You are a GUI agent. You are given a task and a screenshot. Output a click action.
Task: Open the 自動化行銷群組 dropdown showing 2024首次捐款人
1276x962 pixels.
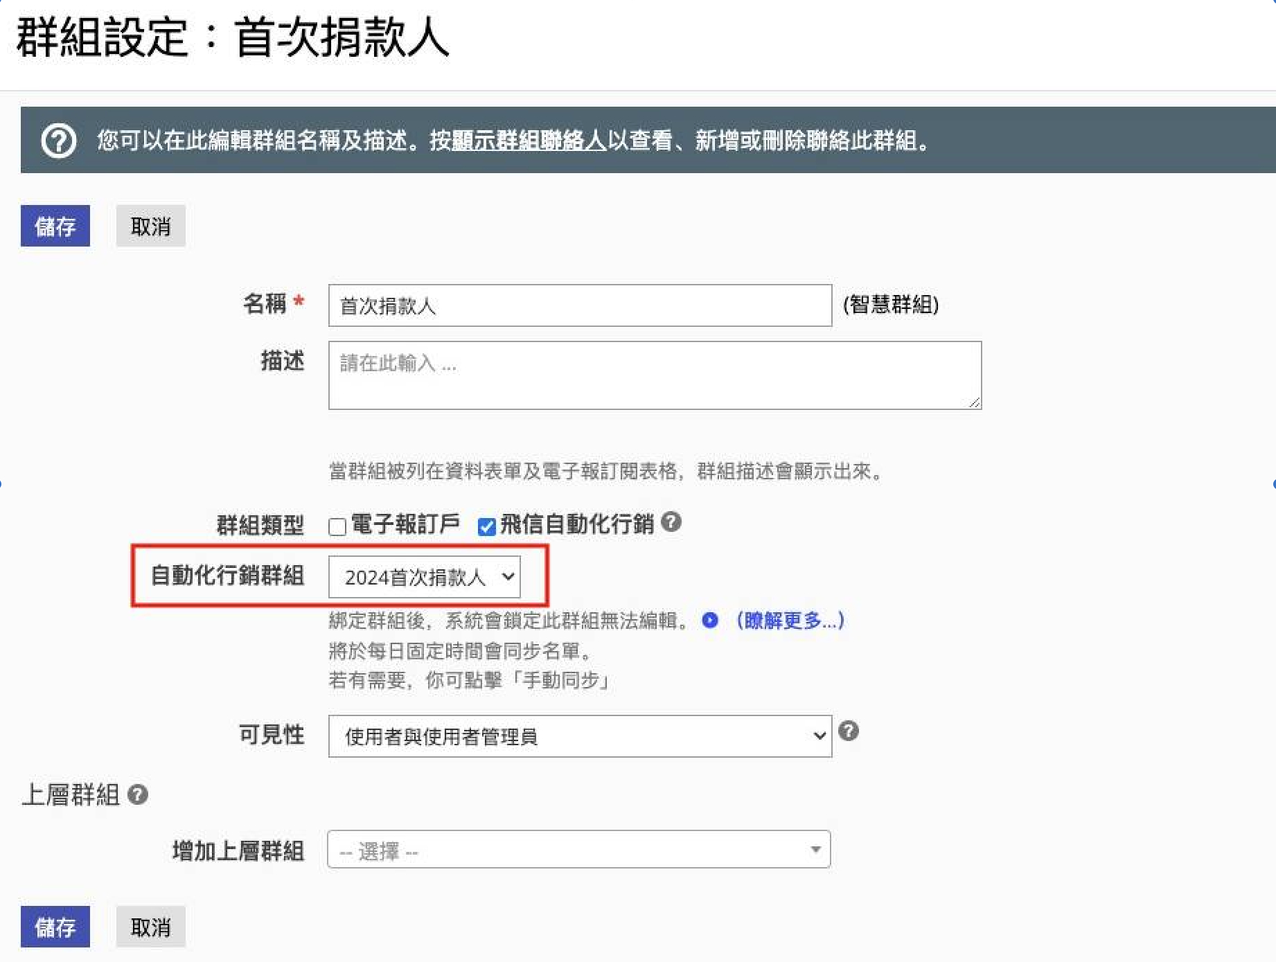(425, 577)
